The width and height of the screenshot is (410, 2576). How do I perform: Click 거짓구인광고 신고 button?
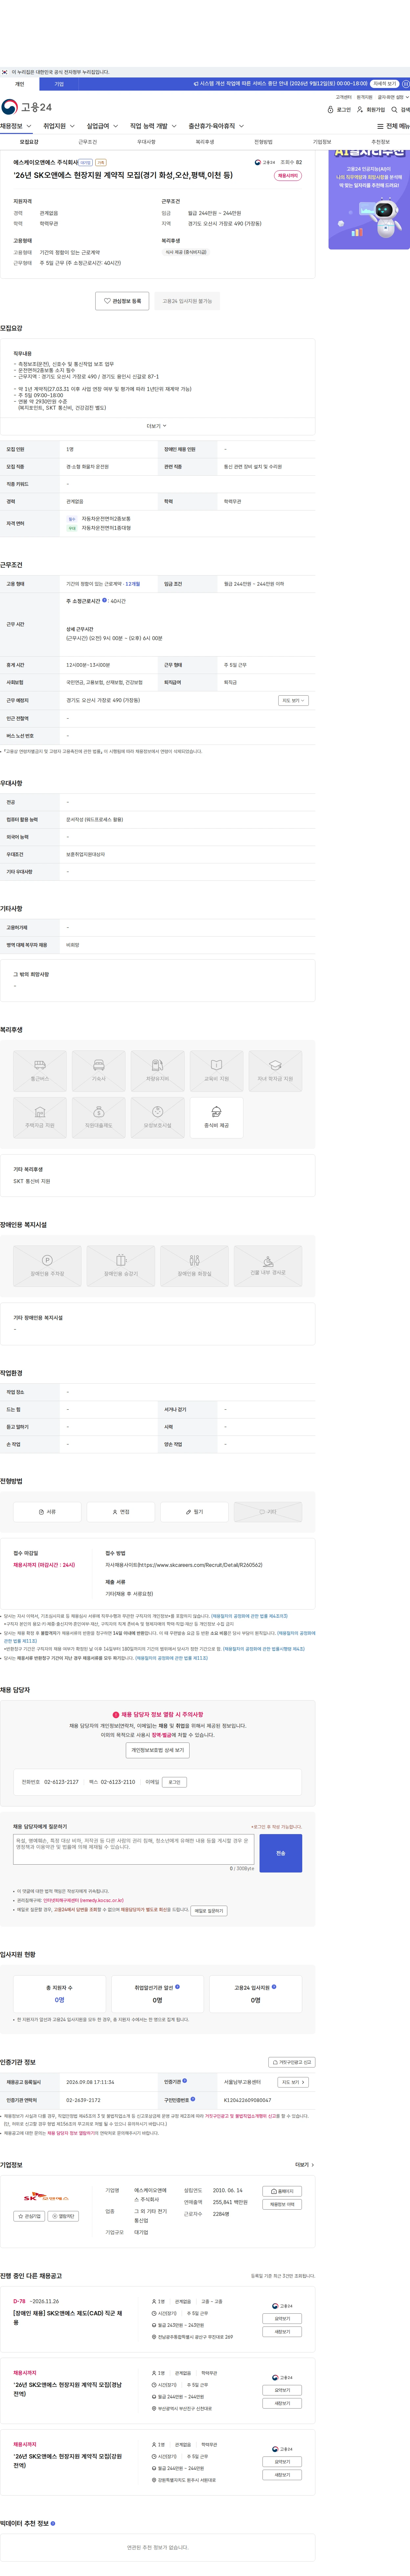(292, 2062)
